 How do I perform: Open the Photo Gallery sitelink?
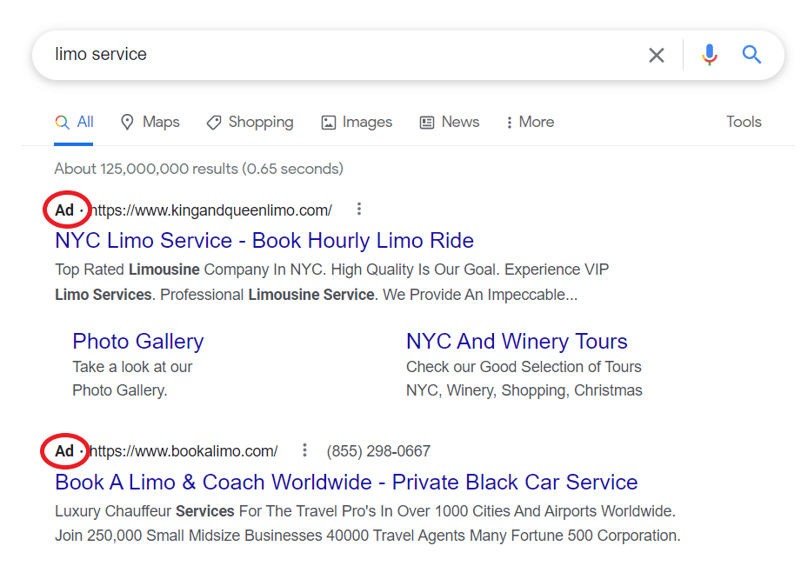click(x=137, y=341)
